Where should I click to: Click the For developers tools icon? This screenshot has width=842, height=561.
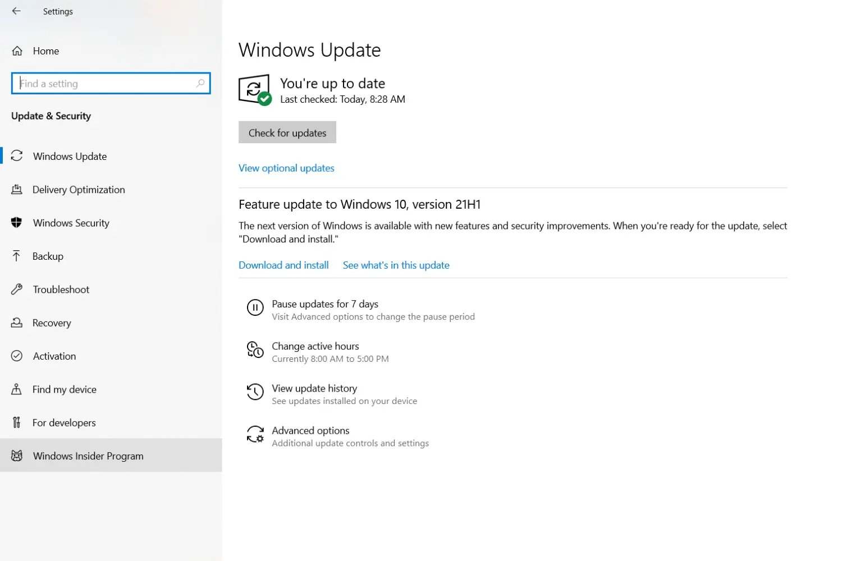point(17,422)
